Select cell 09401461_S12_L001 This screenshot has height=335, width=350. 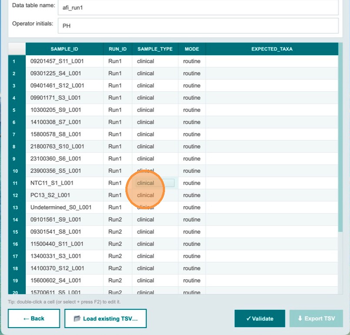pyautogui.click(x=64, y=86)
